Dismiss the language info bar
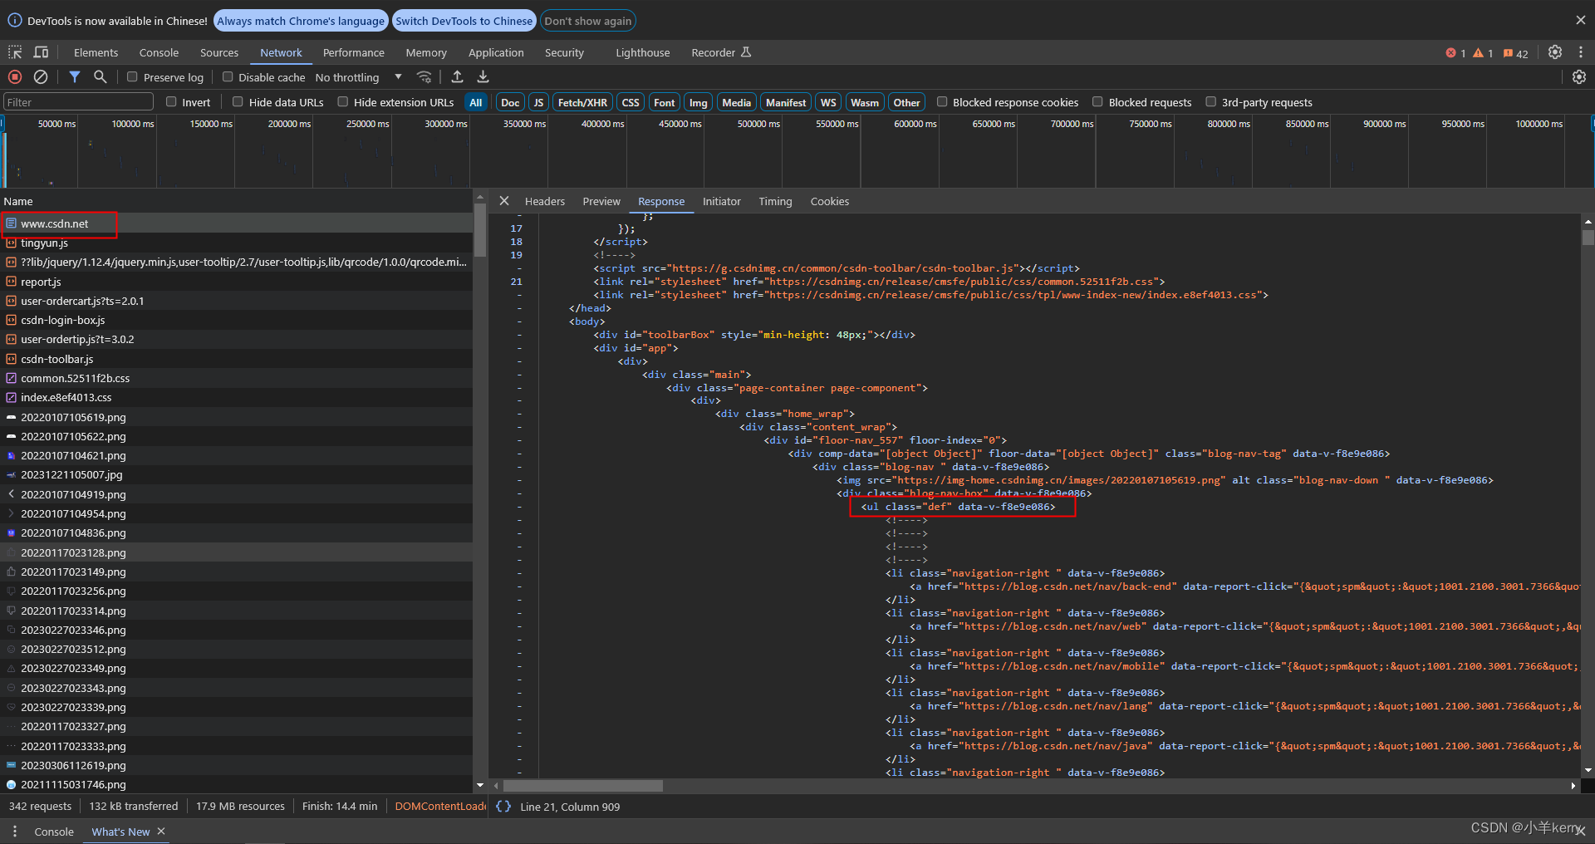1595x844 pixels. click(1580, 20)
